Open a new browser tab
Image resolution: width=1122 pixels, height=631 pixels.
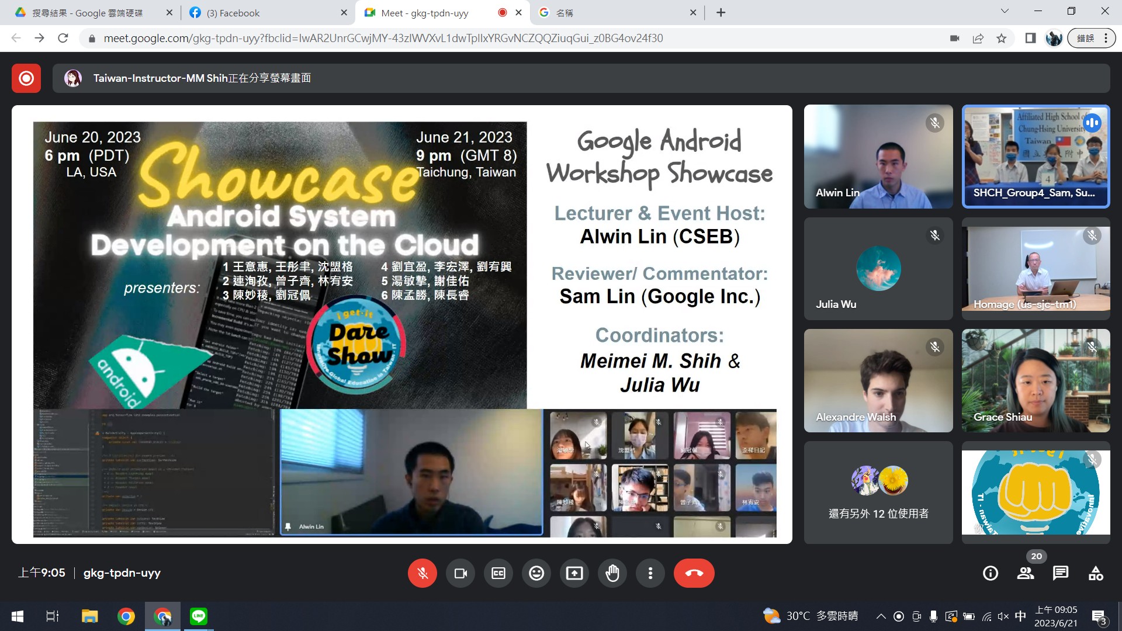[x=721, y=13]
